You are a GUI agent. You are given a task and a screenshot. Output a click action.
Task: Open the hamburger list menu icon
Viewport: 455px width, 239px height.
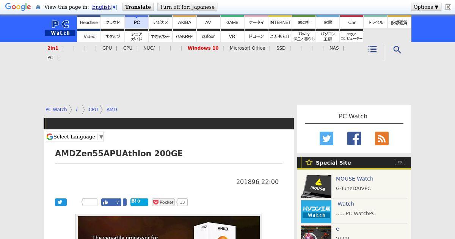click(372, 49)
